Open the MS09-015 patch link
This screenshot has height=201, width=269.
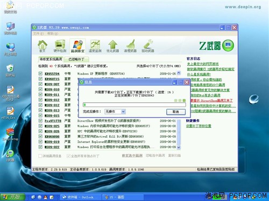click(x=52, y=116)
